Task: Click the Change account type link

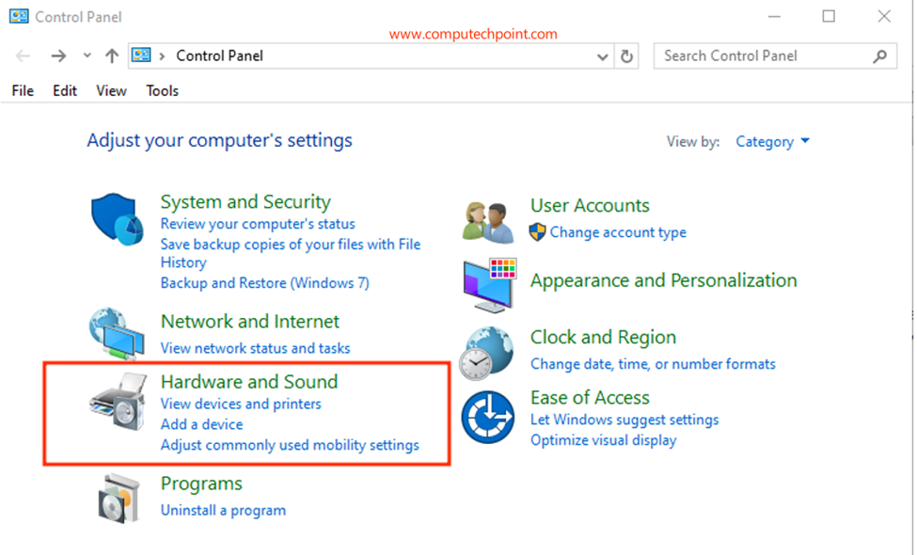Action: [618, 232]
